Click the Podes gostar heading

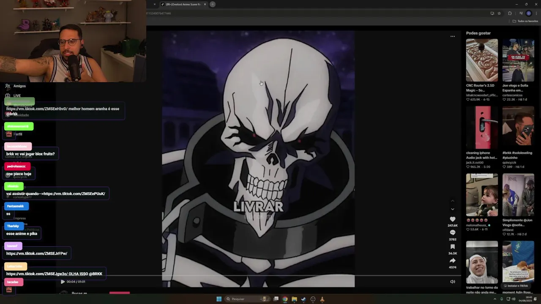(478, 33)
